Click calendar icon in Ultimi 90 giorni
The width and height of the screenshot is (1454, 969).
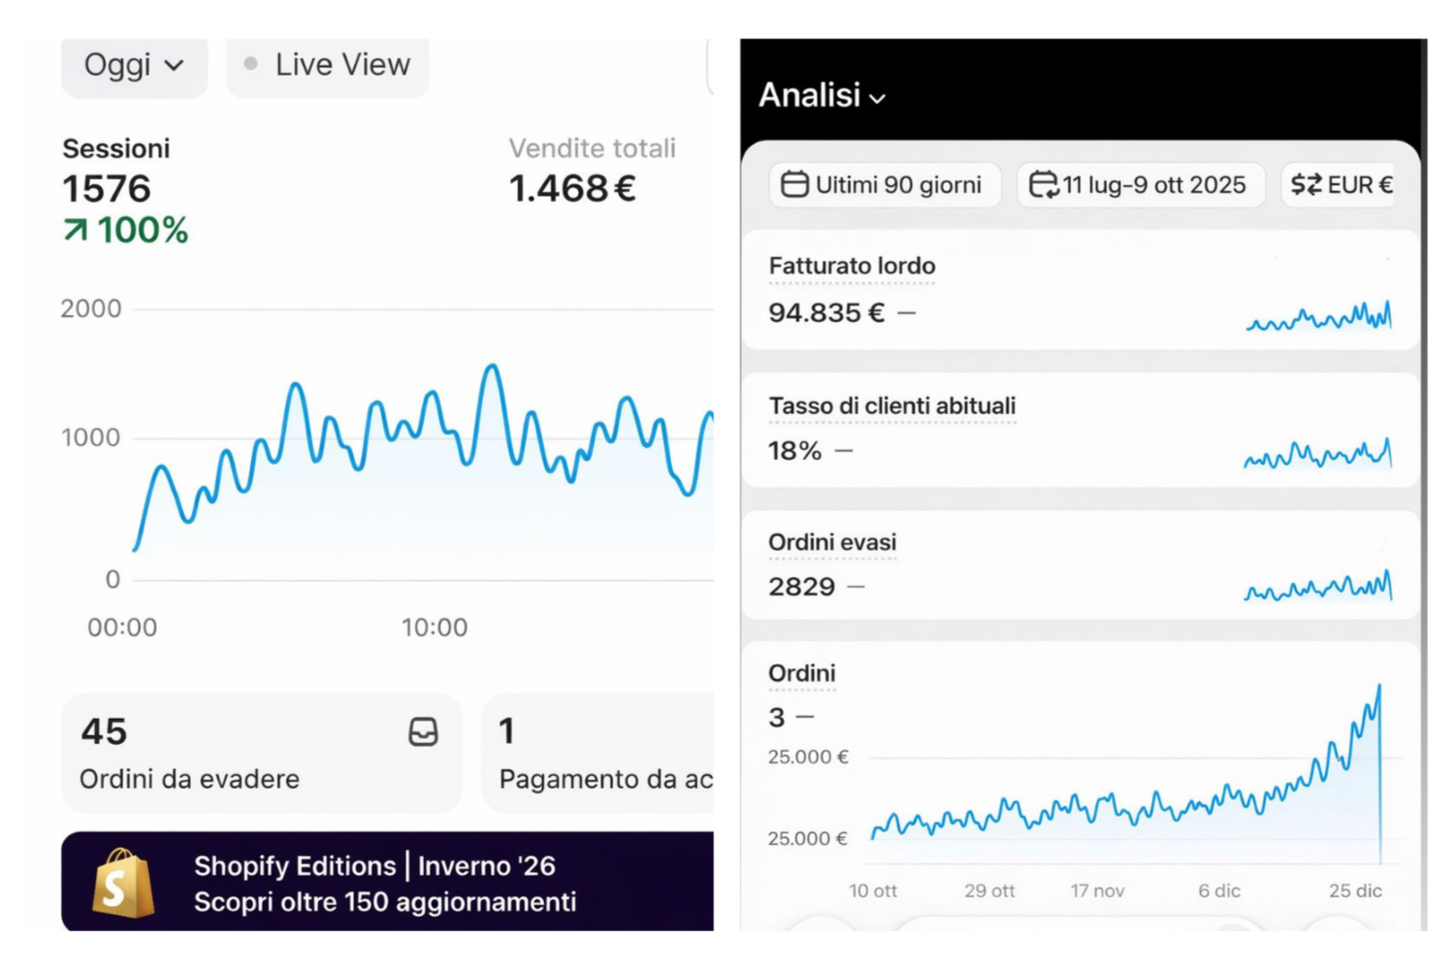coord(794,184)
